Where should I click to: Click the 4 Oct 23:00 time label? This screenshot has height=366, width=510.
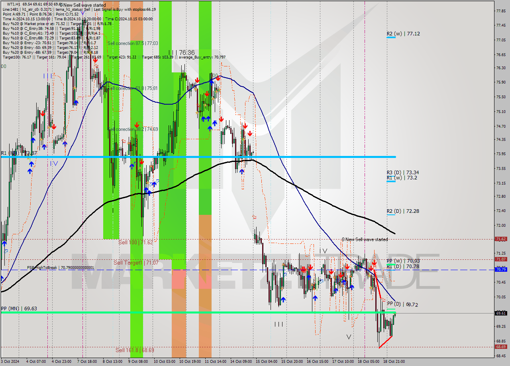click(61, 362)
